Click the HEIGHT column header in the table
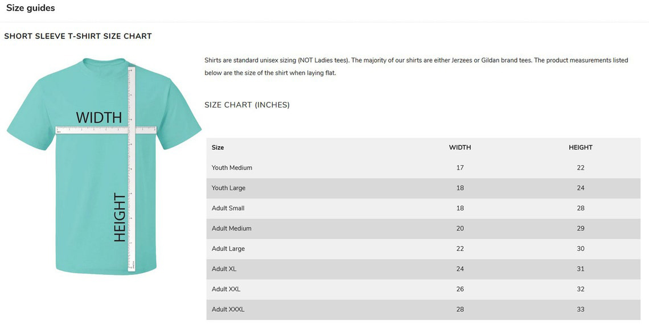The width and height of the screenshot is (649, 325). point(580,147)
